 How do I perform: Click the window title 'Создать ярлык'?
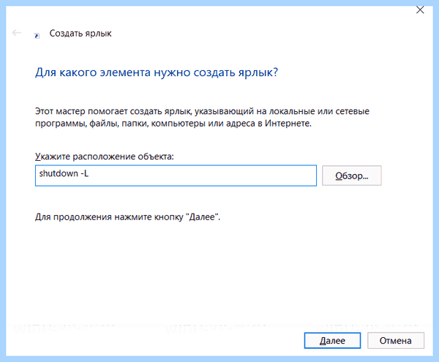[x=80, y=34]
